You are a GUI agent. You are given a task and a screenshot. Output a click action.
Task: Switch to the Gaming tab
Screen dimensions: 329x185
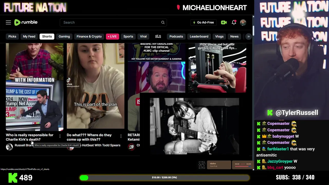coord(64,36)
